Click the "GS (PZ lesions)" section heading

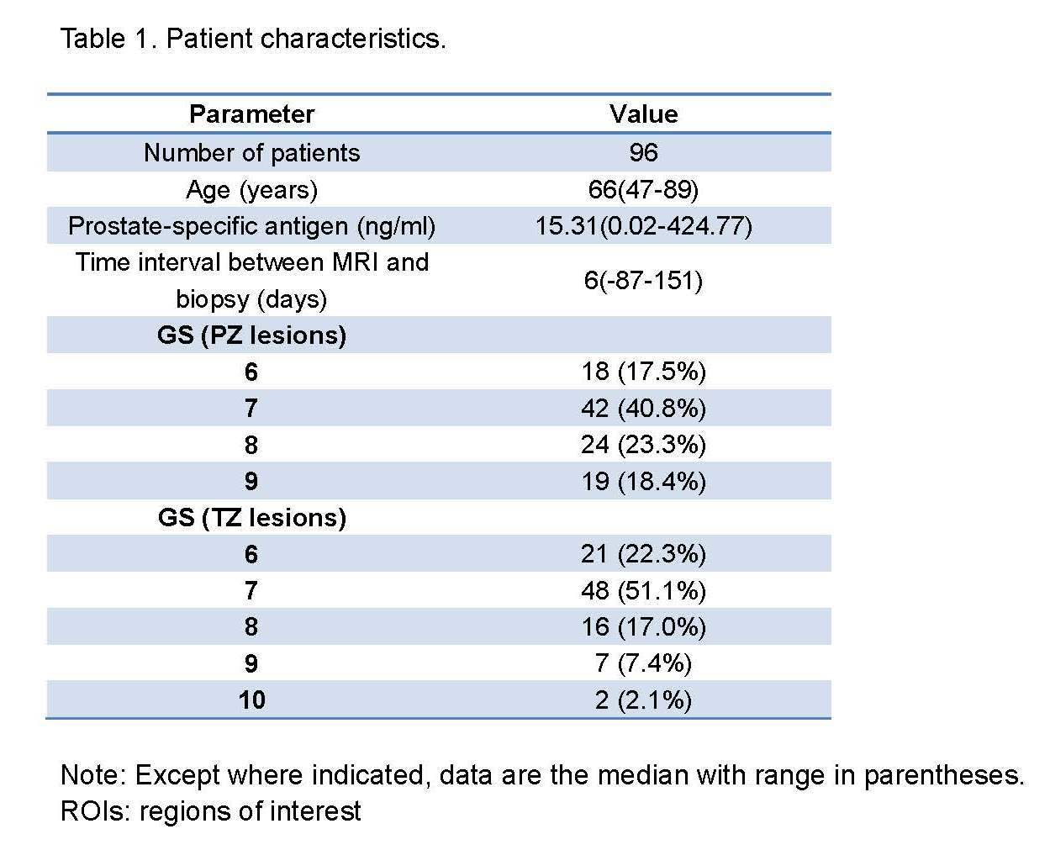point(251,335)
